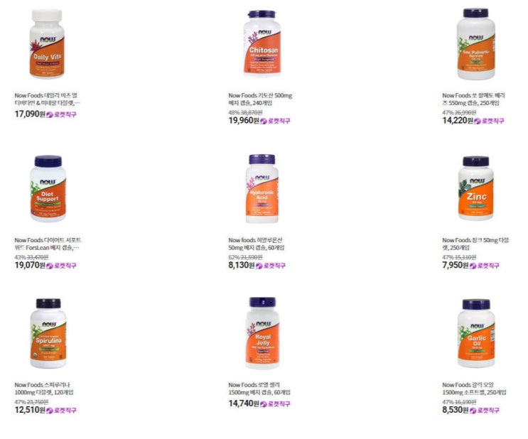Open Now Foods 키토산 500mg title link

click(x=260, y=99)
